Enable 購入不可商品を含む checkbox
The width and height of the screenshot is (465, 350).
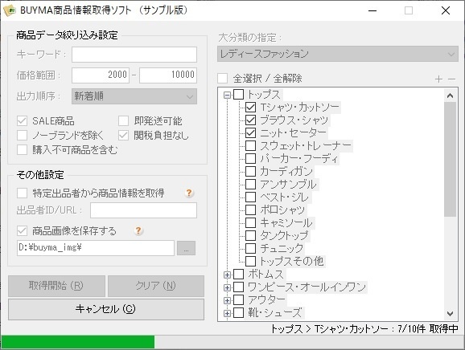23,149
